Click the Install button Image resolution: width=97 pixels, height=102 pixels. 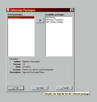[64, 88]
